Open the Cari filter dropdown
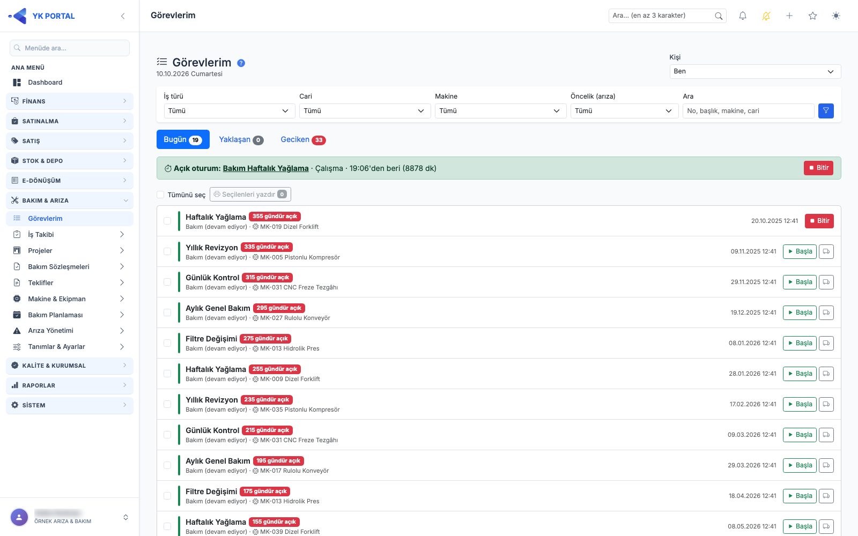The height and width of the screenshot is (536, 858). pyautogui.click(x=365, y=111)
